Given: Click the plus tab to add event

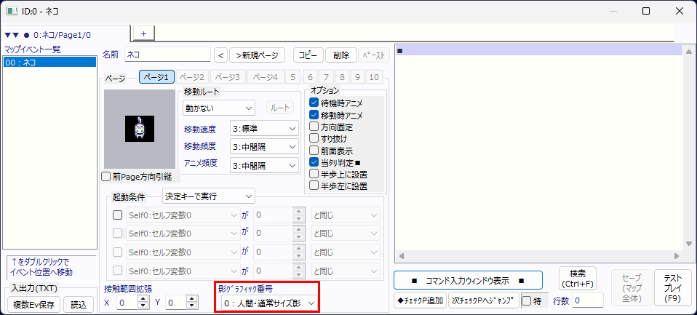Looking at the screenshot, I should [x=143, y=33].
